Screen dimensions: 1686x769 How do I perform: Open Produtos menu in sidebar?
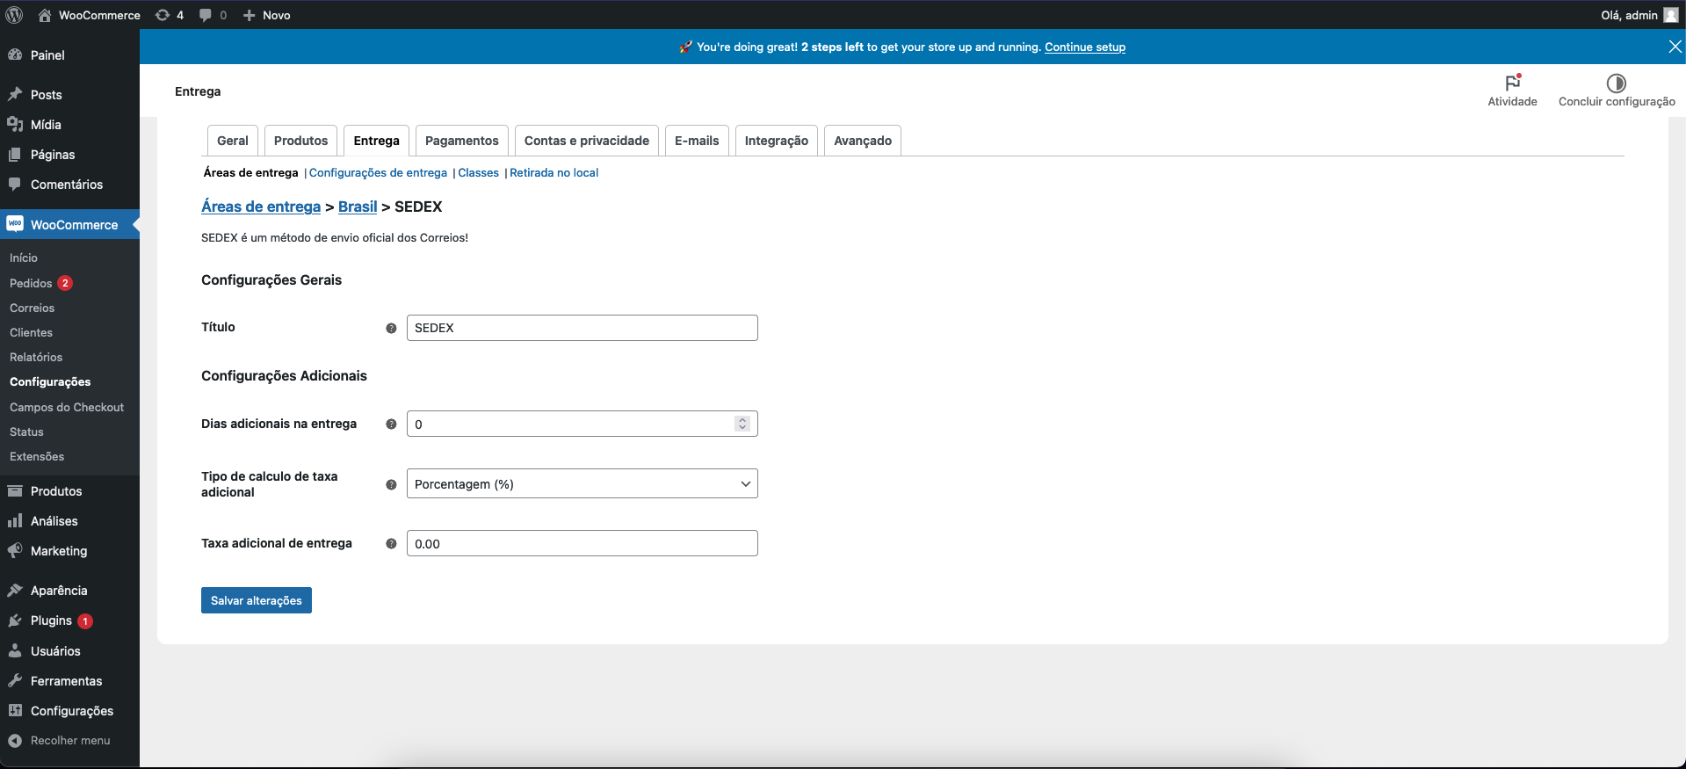pos(69,490)
